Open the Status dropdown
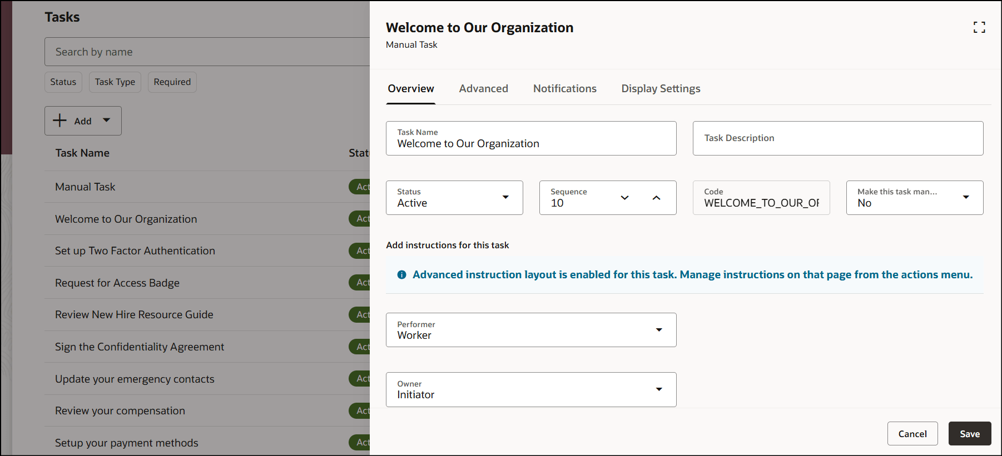Viewport: 1002px width, 456px height. pyautogui.click(x=505, y=198)
